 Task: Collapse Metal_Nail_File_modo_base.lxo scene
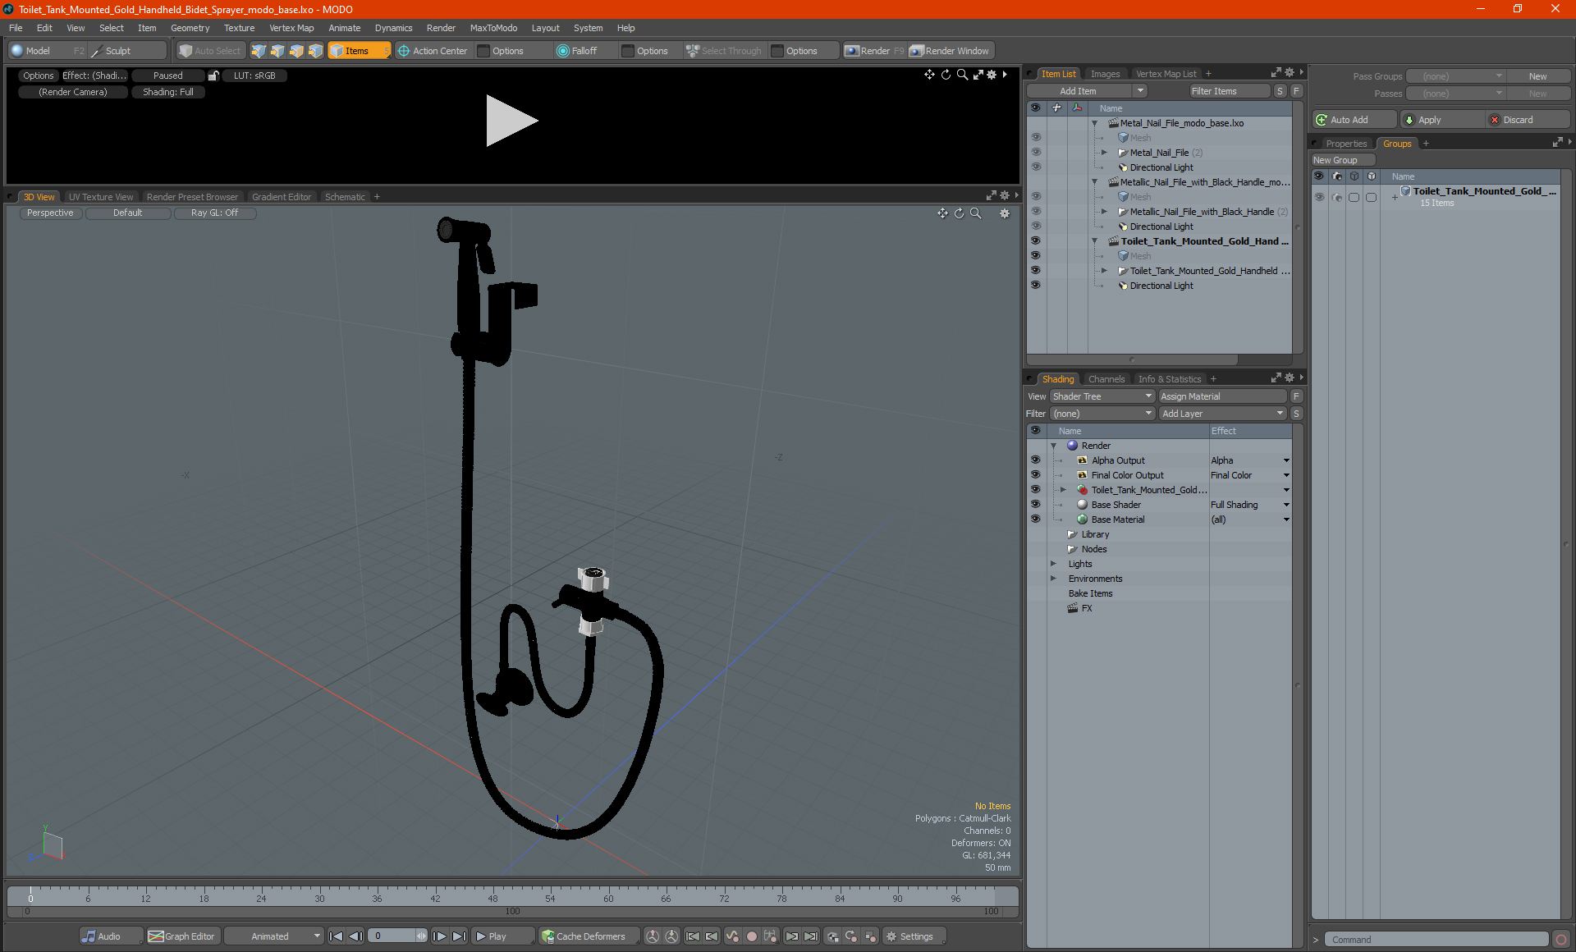click(x=1094, y=123)
